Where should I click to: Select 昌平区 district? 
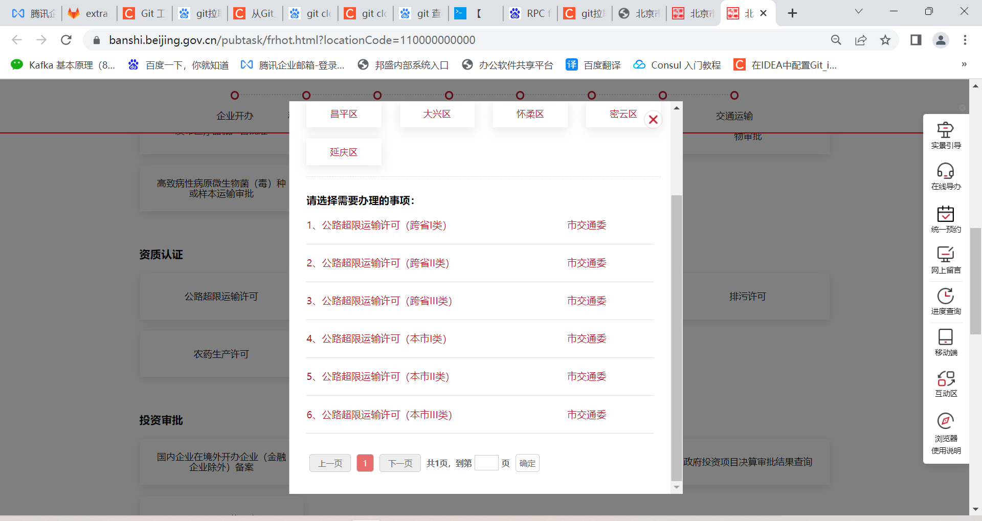(344, 114)
